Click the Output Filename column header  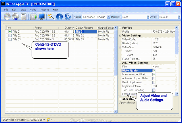tap(86, 28)
